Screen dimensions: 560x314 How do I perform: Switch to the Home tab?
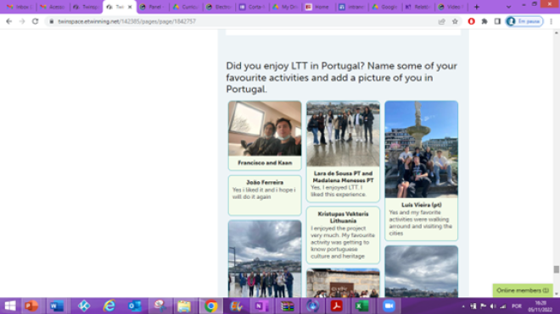(x=318, y=7)
